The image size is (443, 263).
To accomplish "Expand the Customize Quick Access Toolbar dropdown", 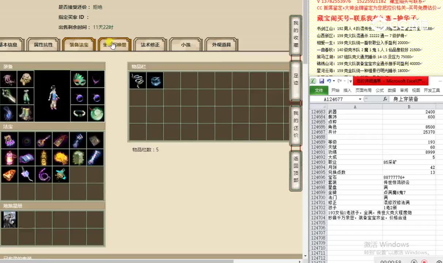I will click(350, 81).
